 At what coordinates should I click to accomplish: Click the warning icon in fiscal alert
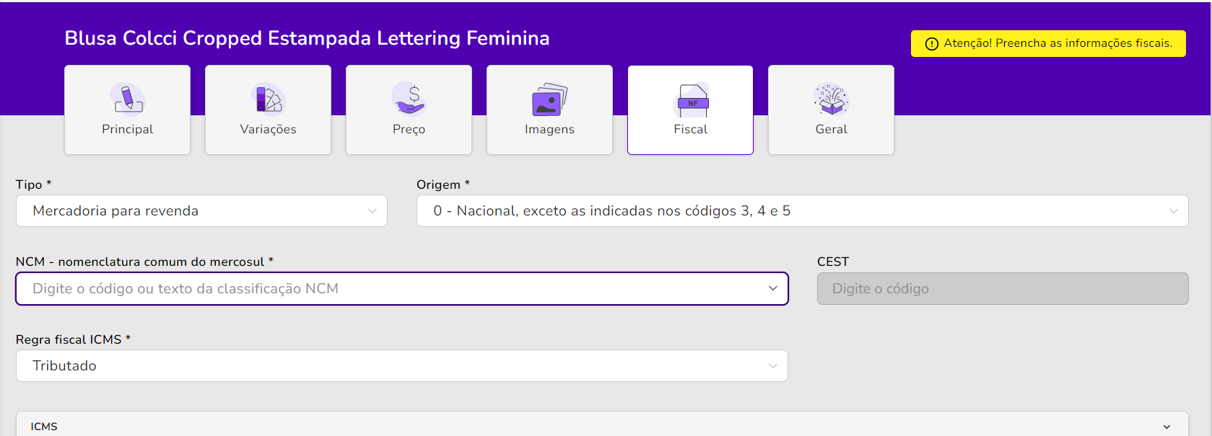(932, 44)
